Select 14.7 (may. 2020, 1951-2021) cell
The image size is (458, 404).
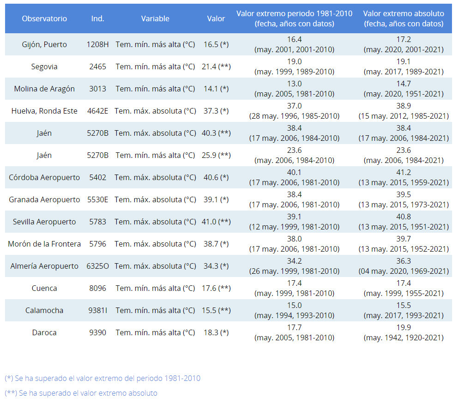pos(404,89)
